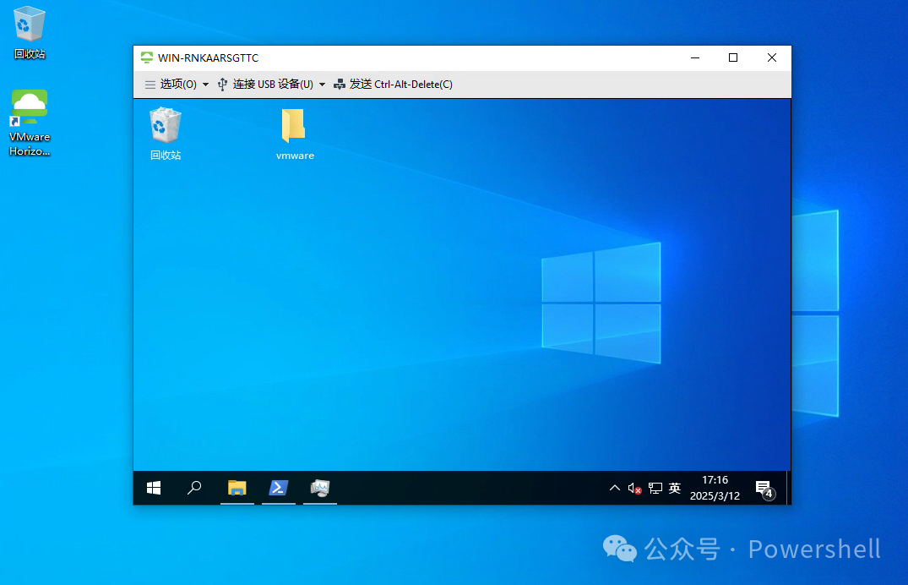Close the WIN-RNKAARSGTTC window
The width and height of the screenshot is (908, 585).
pyautogui.click(x=772, y=57)
